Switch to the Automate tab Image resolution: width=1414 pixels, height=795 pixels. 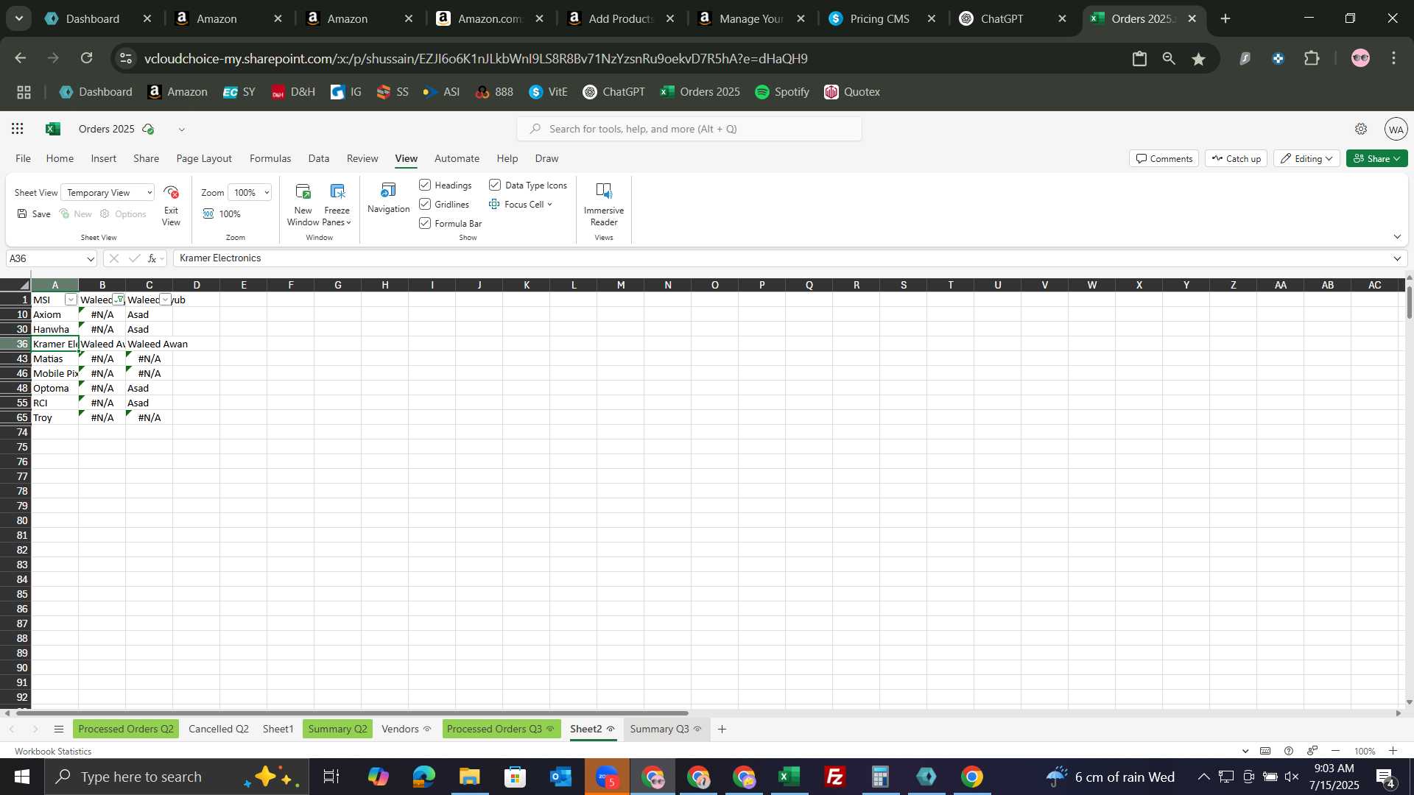tap(457, 158)
